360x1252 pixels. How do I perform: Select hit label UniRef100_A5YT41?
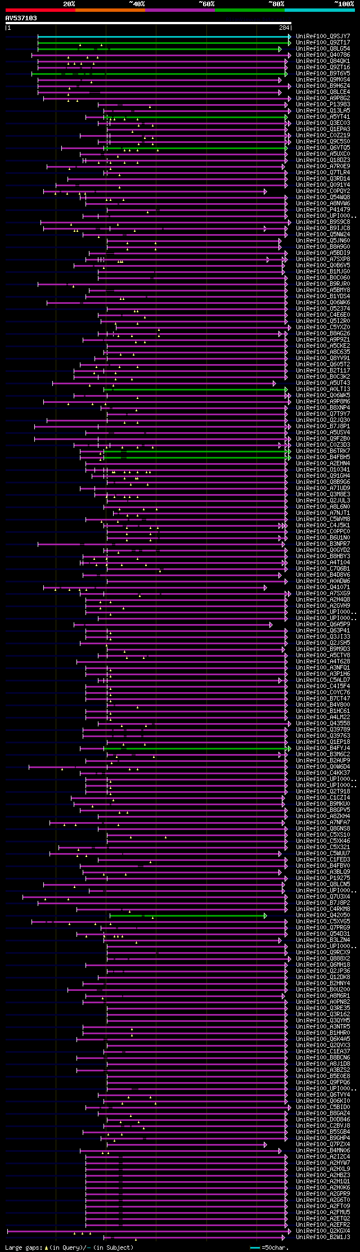tap(323, 117)
